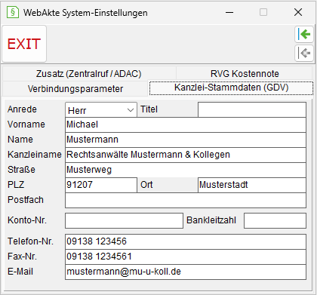Image resolution: width=317 pixels, height=295 pixels.
Task: Click the red EXIT button
Action: [x=24, y=44]
